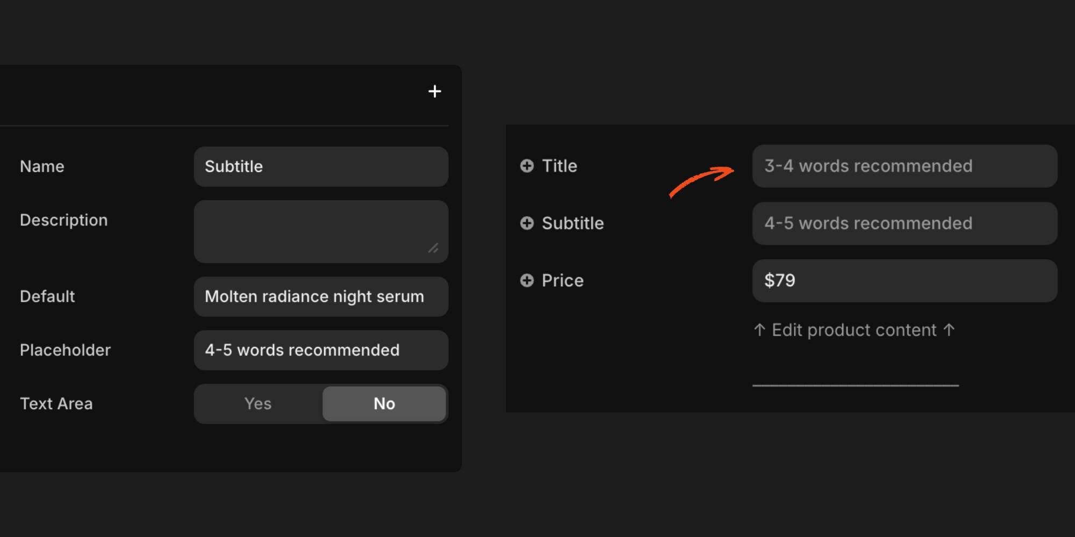The width and height of the screenshot is (1075, 537).
Task: Click inside the empty Description box
Action: [x=321, y=231]
